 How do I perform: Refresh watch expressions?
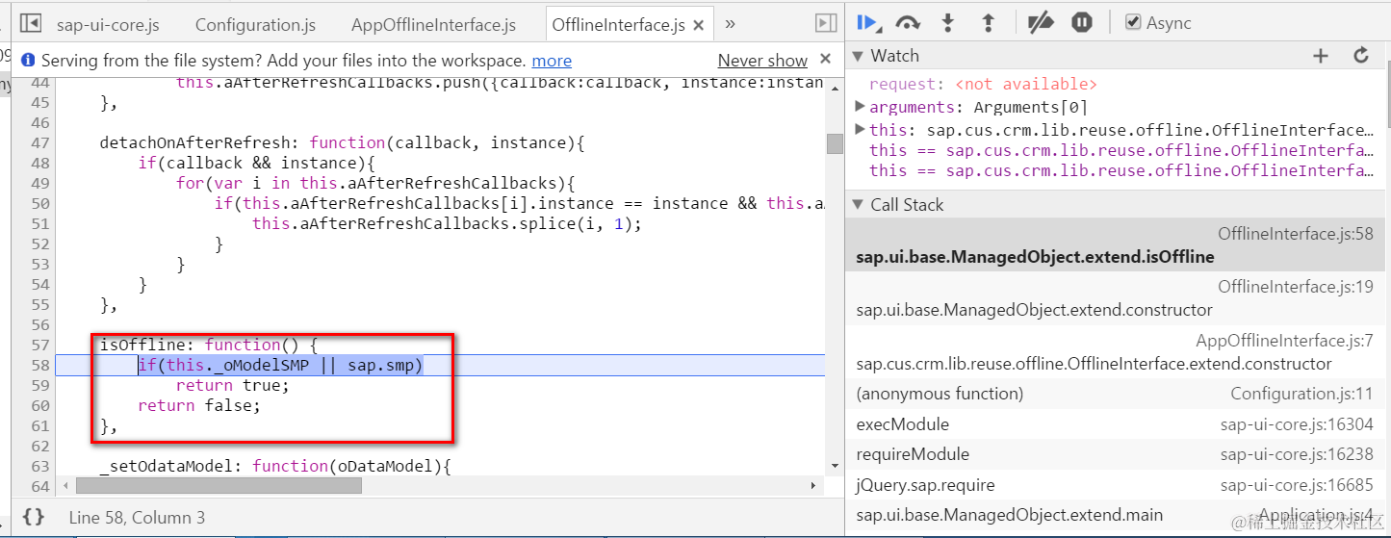pos(1361,56)
